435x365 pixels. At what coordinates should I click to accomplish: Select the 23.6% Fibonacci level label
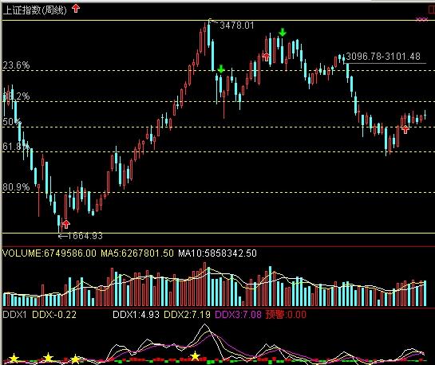pos(16,65)
